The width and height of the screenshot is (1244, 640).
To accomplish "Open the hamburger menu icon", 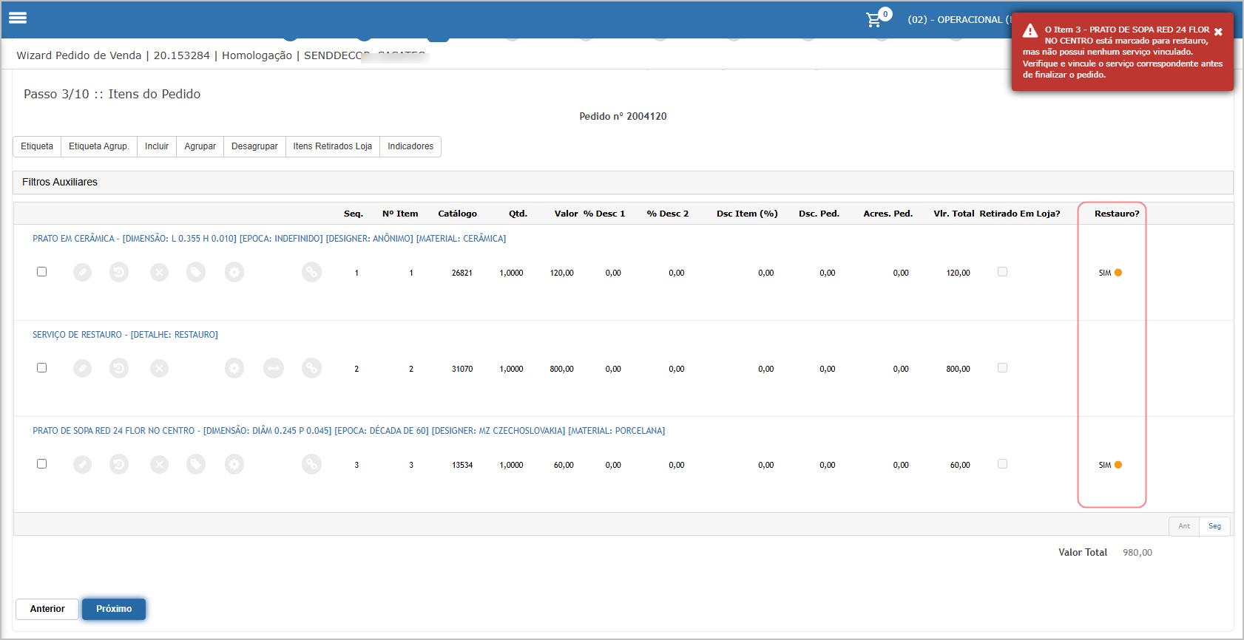I will [x=18, y=18].
